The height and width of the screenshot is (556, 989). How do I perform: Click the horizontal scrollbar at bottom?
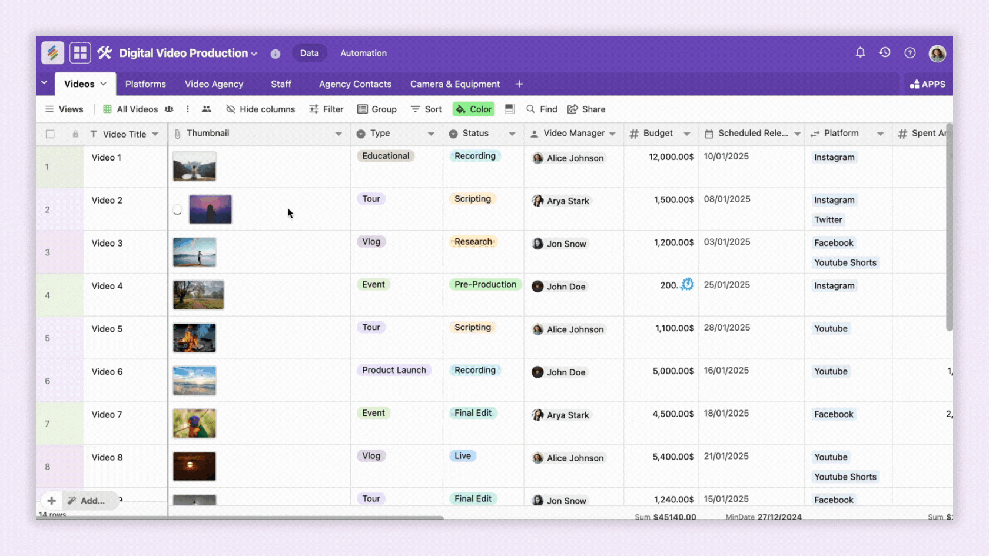pos(241,518)
